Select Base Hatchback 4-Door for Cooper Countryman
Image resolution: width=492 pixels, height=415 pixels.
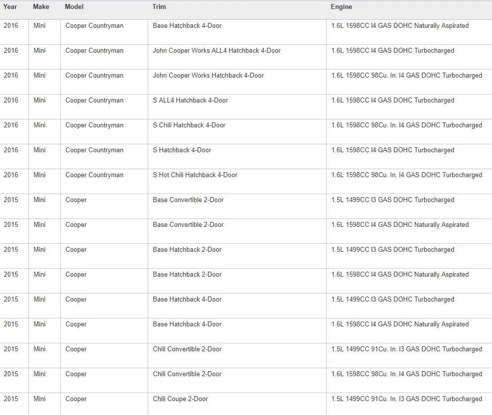click(x=187, y=26)
